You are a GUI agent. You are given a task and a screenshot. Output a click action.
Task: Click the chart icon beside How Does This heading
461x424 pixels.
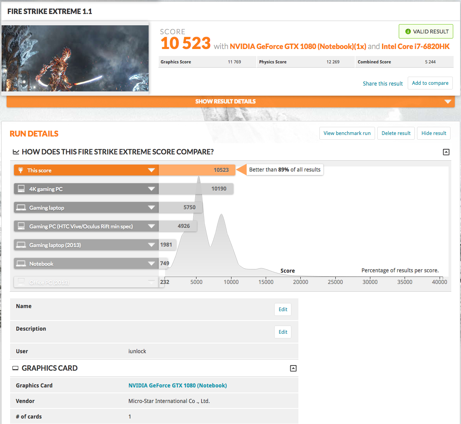pos(16,152)
